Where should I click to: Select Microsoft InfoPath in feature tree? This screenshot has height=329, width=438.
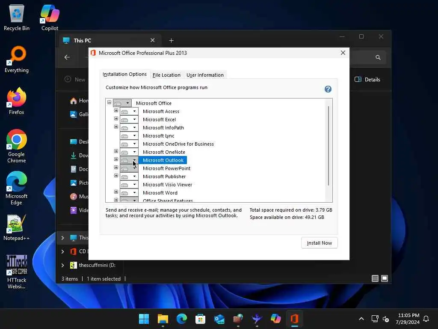click(163, 128)
